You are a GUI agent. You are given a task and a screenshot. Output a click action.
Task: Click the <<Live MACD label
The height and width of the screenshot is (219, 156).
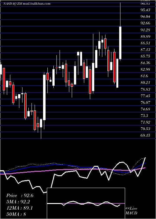[131, 211]
